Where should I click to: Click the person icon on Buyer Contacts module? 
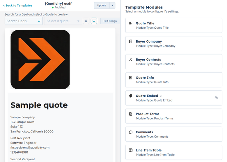click(x=130, y=60)
